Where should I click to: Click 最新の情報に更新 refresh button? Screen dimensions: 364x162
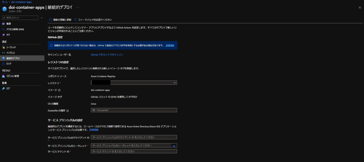60,20
